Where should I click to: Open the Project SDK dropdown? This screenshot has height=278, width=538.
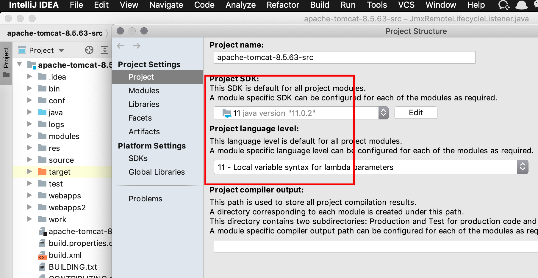tap(383, 113)
